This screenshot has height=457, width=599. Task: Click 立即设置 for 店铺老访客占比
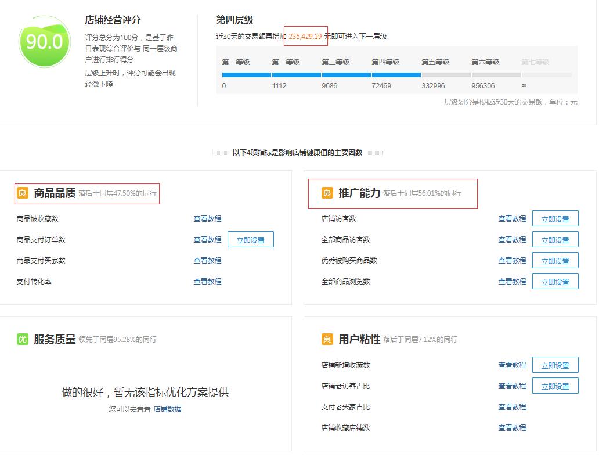(555, 386)
